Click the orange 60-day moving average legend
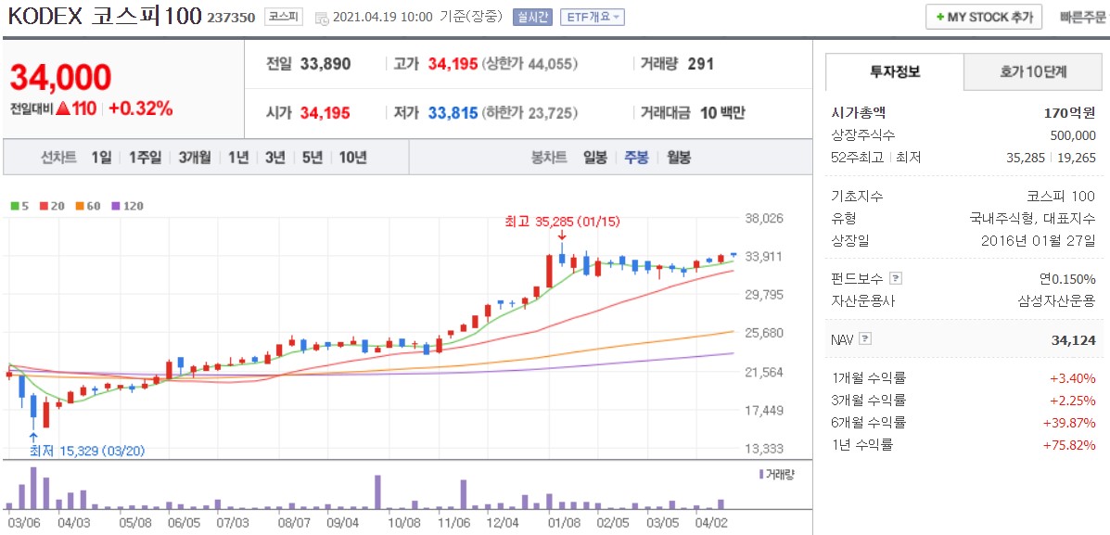 pos(88,206)
